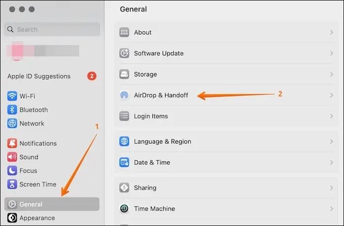The image size is (344, 226).
Task: Click the Network globe icon
Action: click(x=12, y=124)
